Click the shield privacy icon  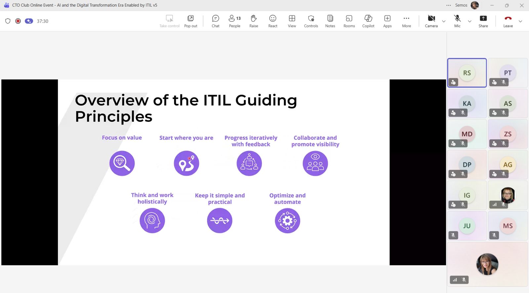pos(8,21)
